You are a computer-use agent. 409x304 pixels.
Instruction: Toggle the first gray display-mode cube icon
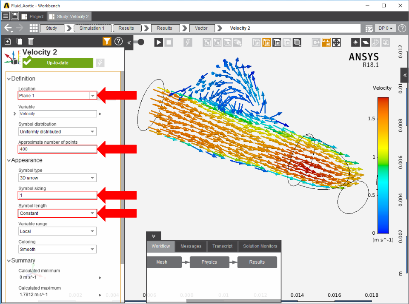coord(256,42)
